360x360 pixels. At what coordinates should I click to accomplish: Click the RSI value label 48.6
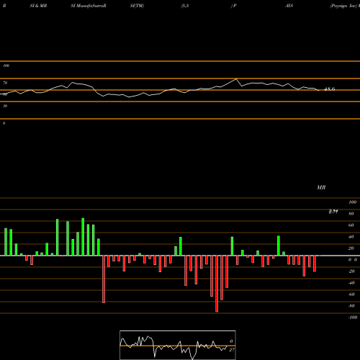click(329, 89)
